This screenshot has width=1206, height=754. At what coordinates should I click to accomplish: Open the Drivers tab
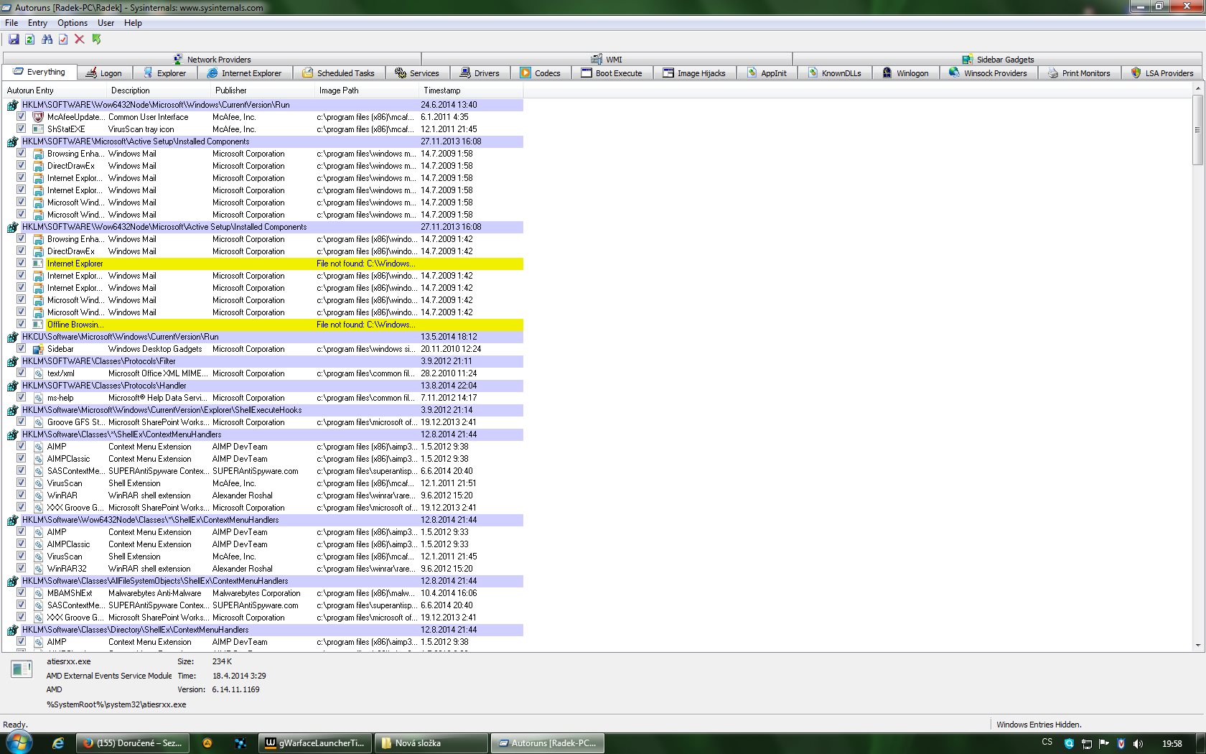tap(480, 73)
